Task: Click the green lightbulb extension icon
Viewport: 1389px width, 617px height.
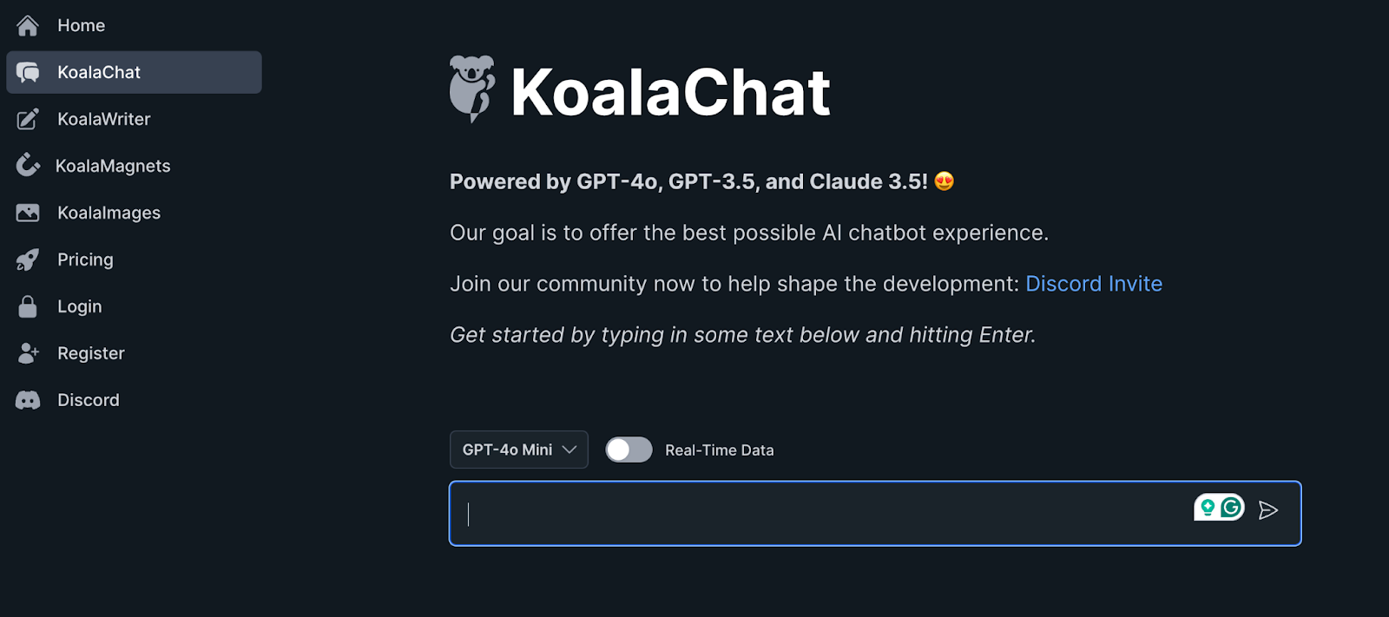Action: [1208, 508]
